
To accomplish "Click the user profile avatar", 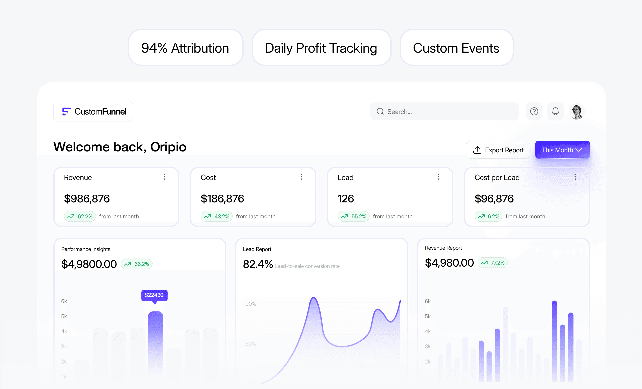I will (577, 111).
